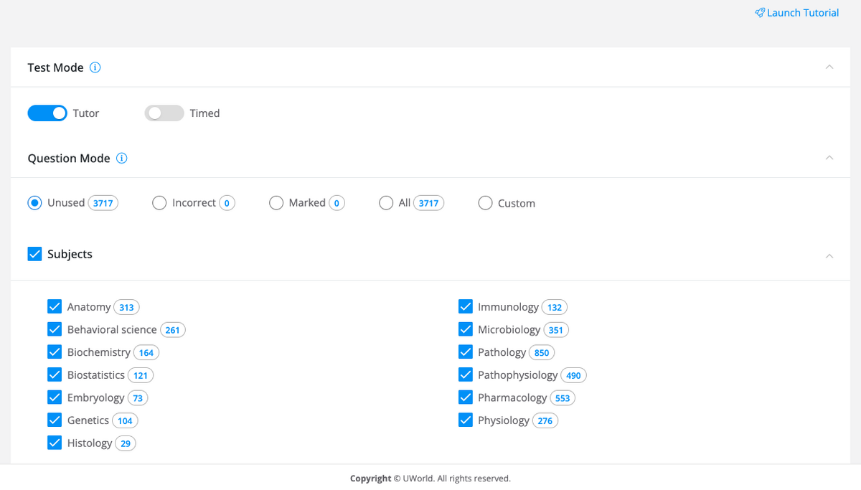
Task: Enable the Timed mode toggle
Action: (x=164, y=113)
